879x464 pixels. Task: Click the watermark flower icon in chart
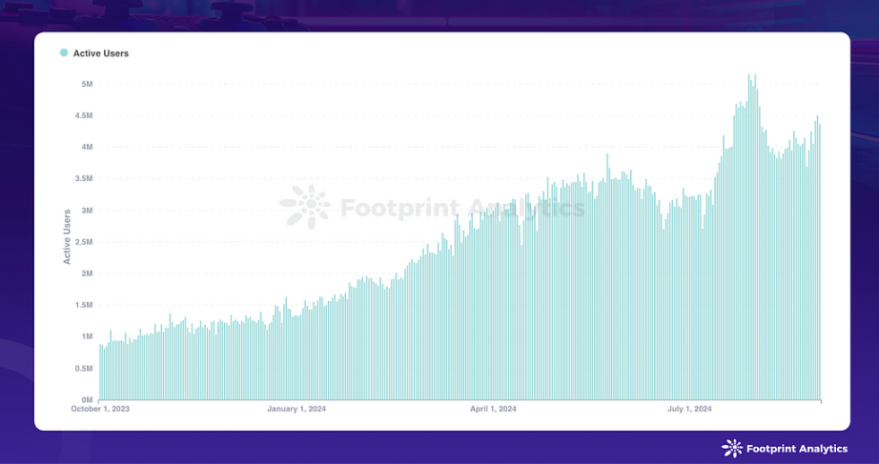[305, 208]
